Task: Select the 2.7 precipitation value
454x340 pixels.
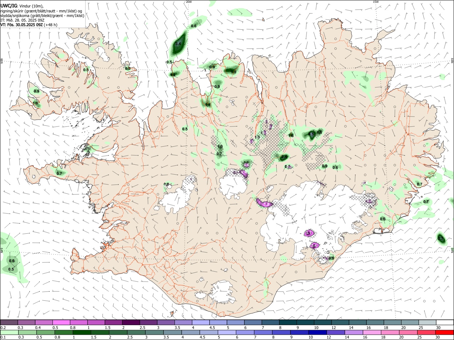Action: click(x=441, y=239)
